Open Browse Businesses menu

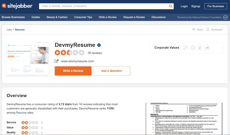pos(13,17)
